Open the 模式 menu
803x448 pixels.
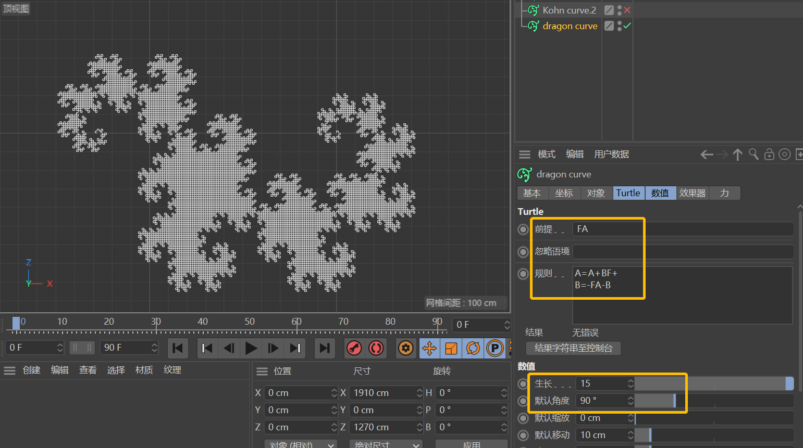547,155
